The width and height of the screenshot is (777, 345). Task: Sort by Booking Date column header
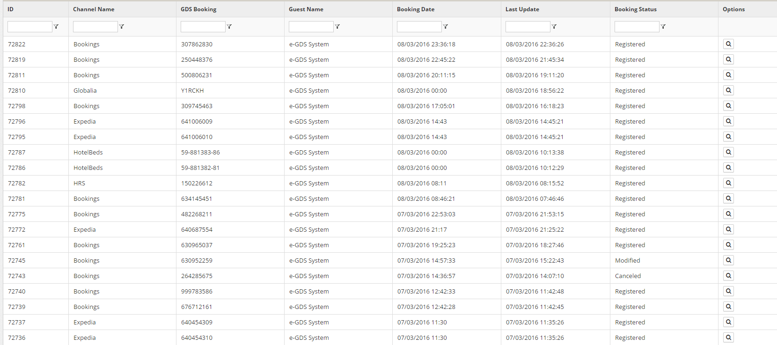click(416, 9)
